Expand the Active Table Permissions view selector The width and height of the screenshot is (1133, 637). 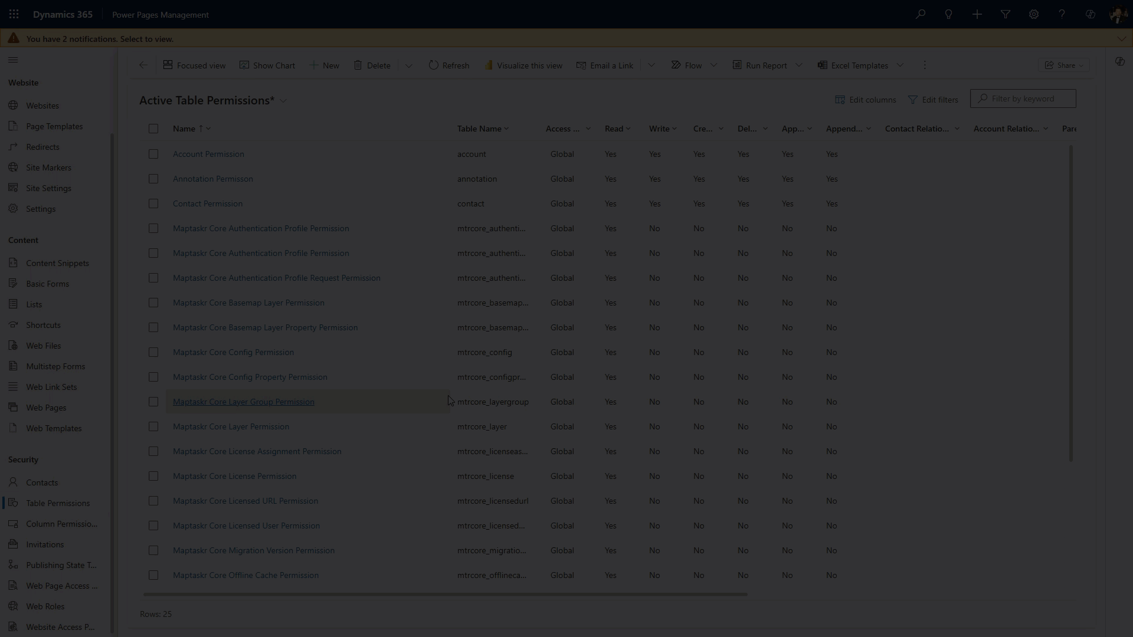(284, 101)
